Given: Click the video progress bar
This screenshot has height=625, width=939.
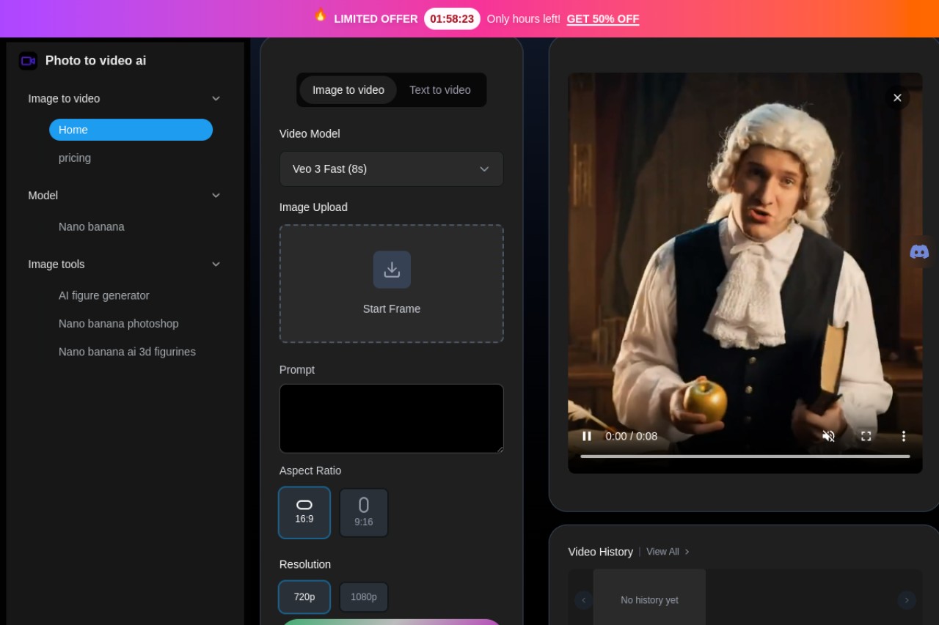Looking at the screenshot, I should tap(745, 456).
